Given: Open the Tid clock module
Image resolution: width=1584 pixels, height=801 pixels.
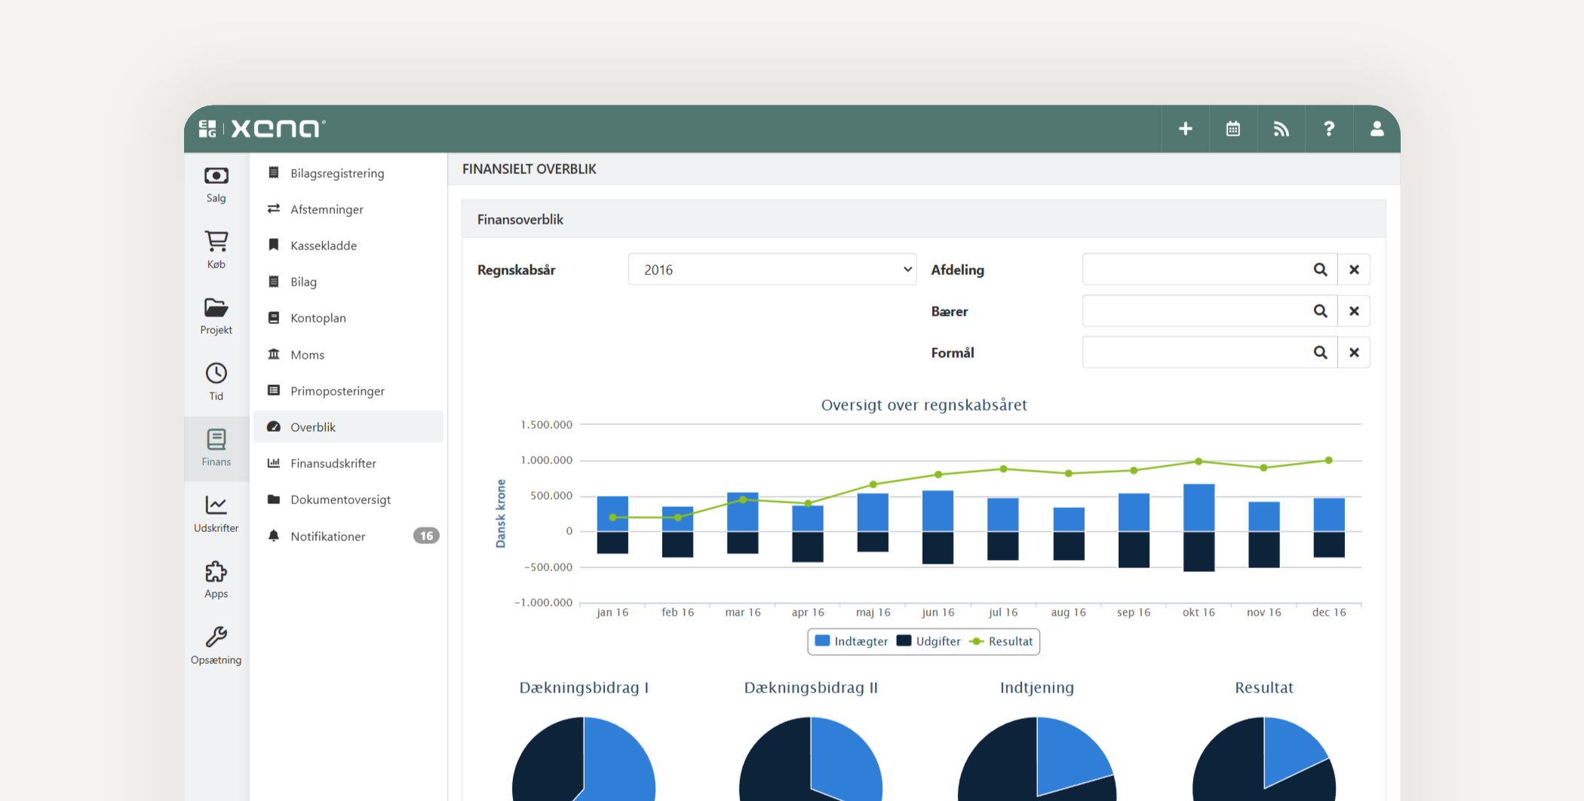Looking at the screenshot, I should (216, 382).
